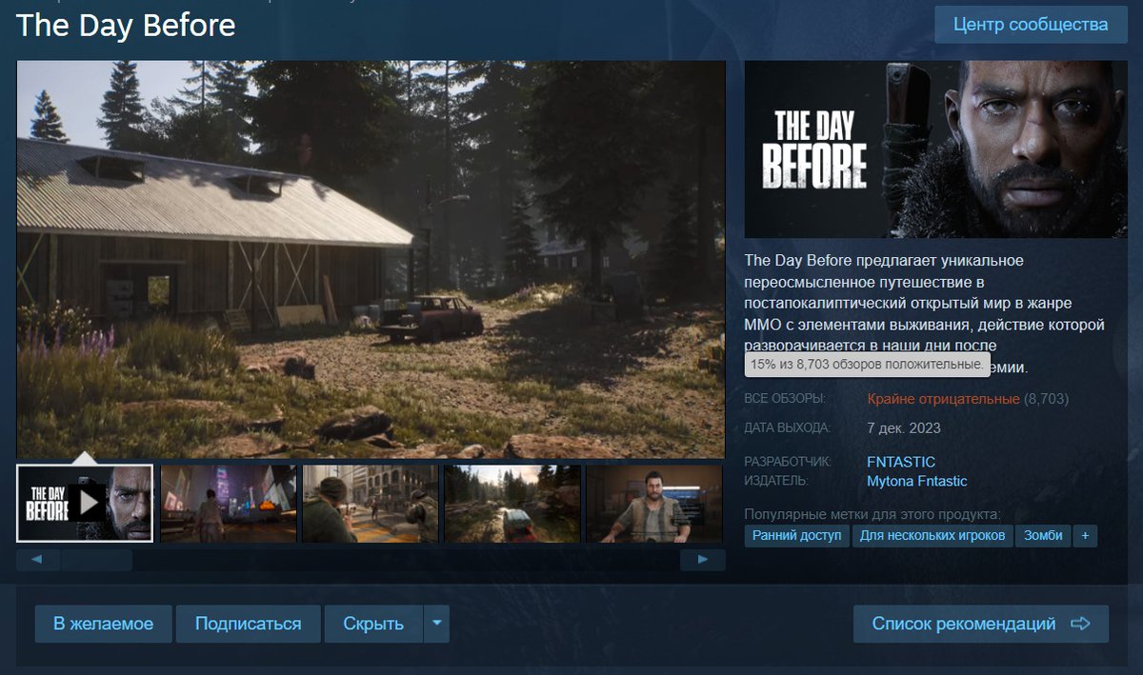Image resolution: width=1143 pixels, height=675 pixels.
Task: Click the Подписаться follow button
Action: [248, 624]
